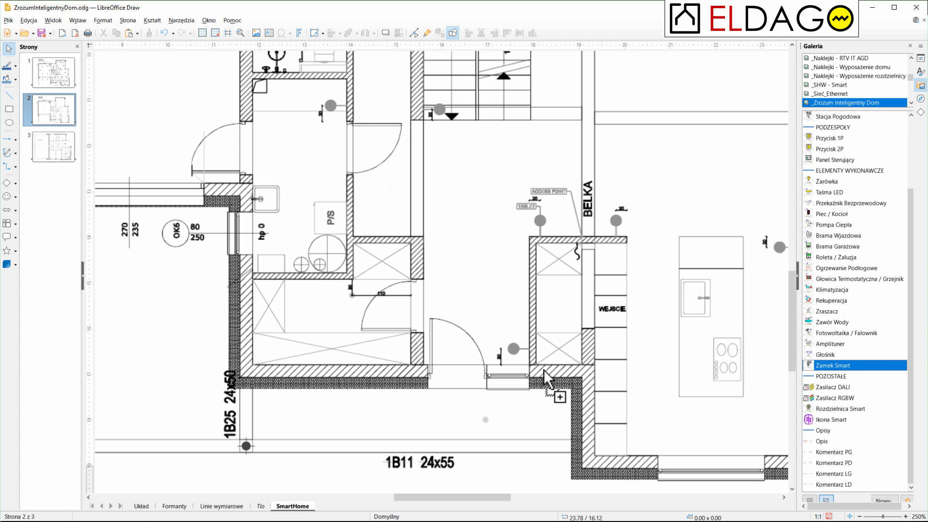Select page 3 thumbnail in Strony panel
The width and height of the screenshot is (928, 522).
click(x=54, y=146)
